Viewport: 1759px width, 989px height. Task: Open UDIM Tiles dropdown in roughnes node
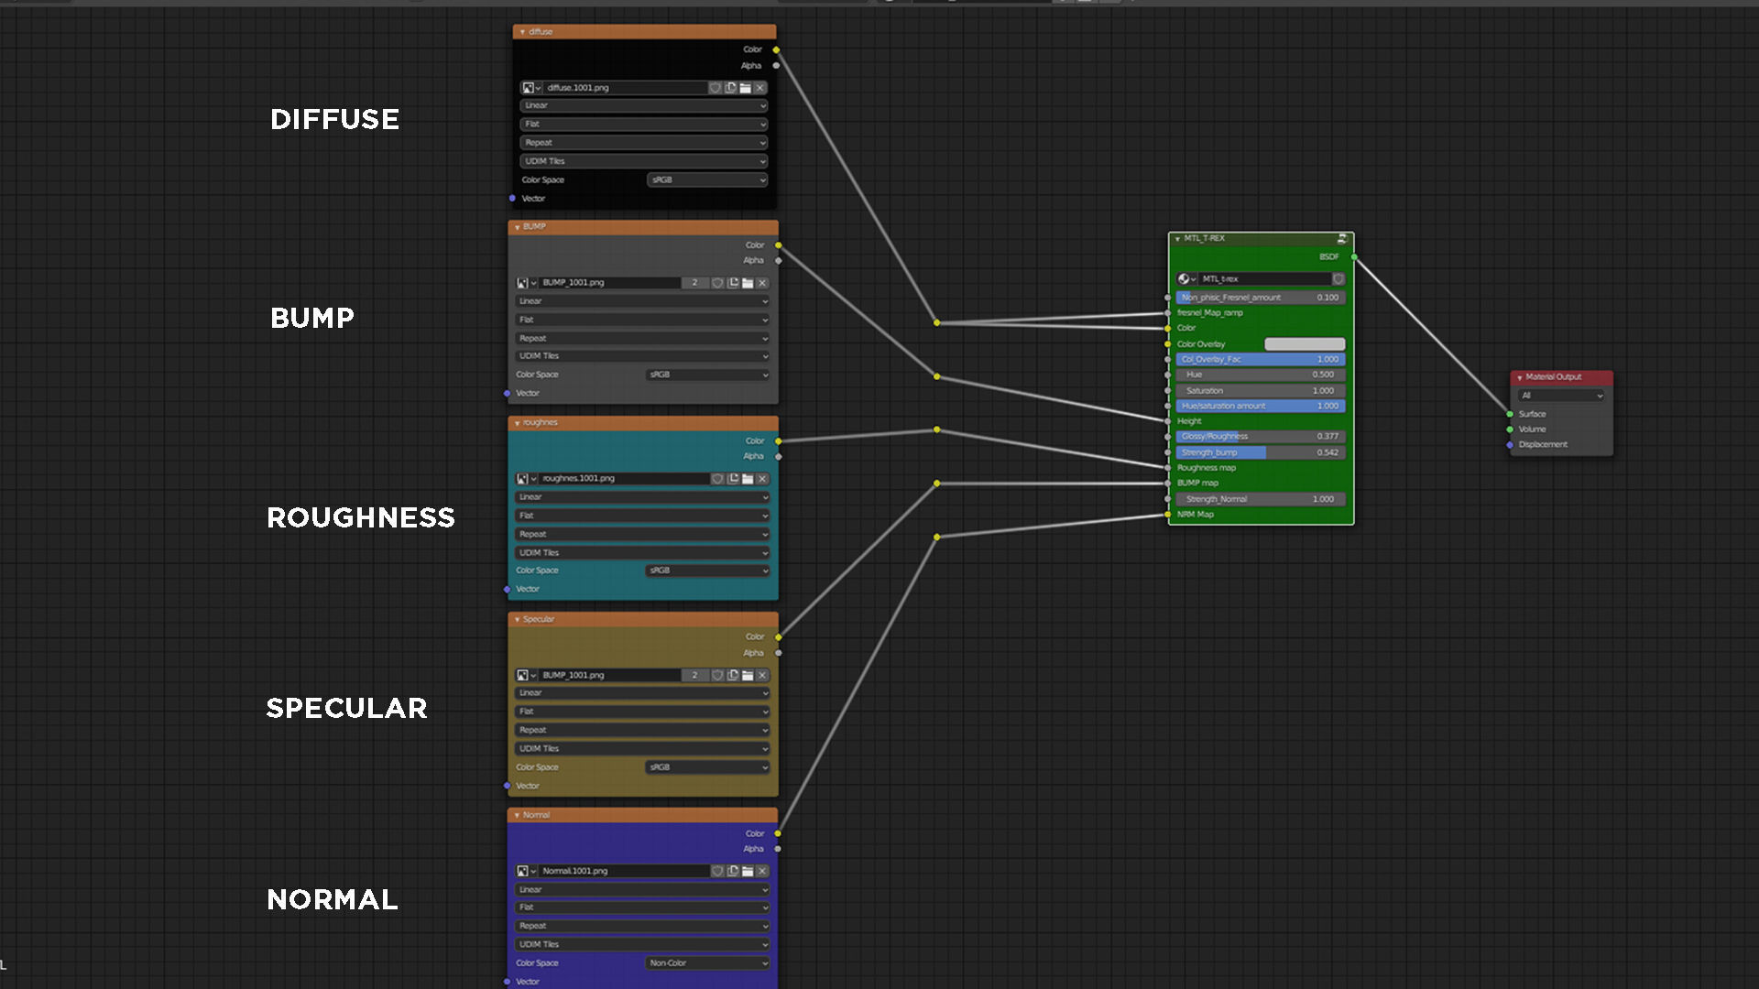(x=642, y=553)
